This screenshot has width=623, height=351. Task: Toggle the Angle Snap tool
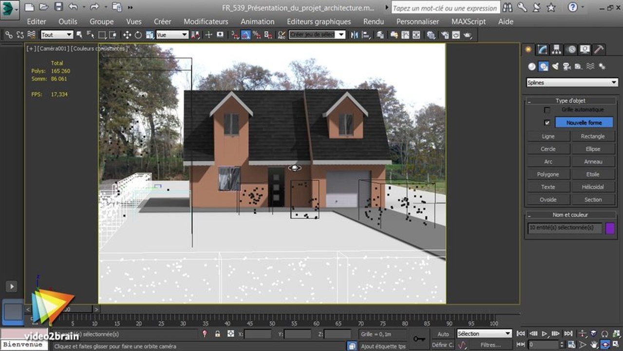(x=246, y=35)
